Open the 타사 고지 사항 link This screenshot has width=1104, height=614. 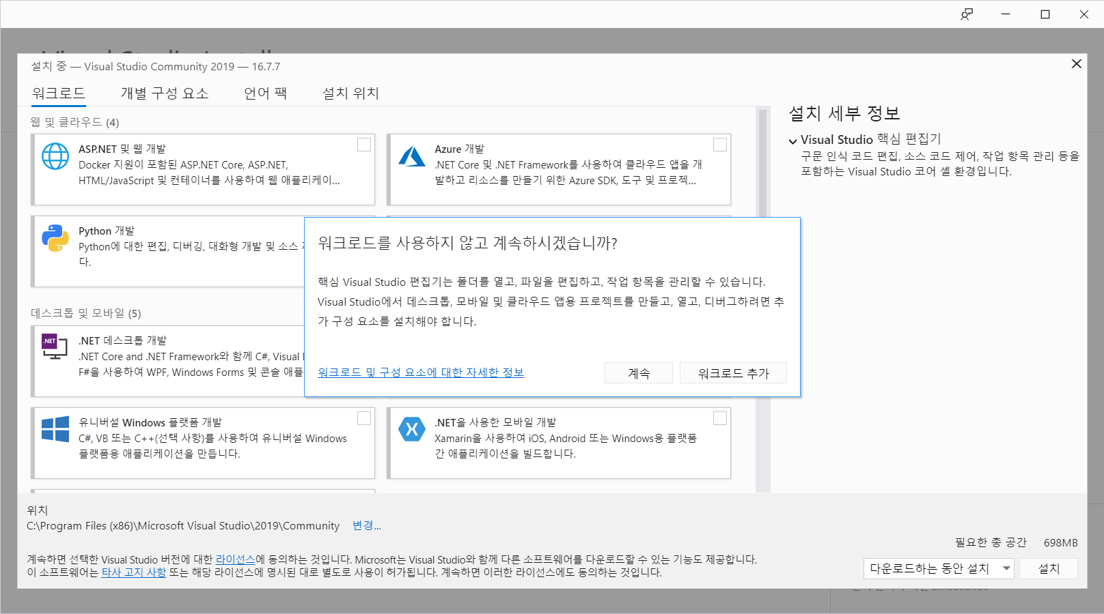pyautogui.click(x=134, y=572)
